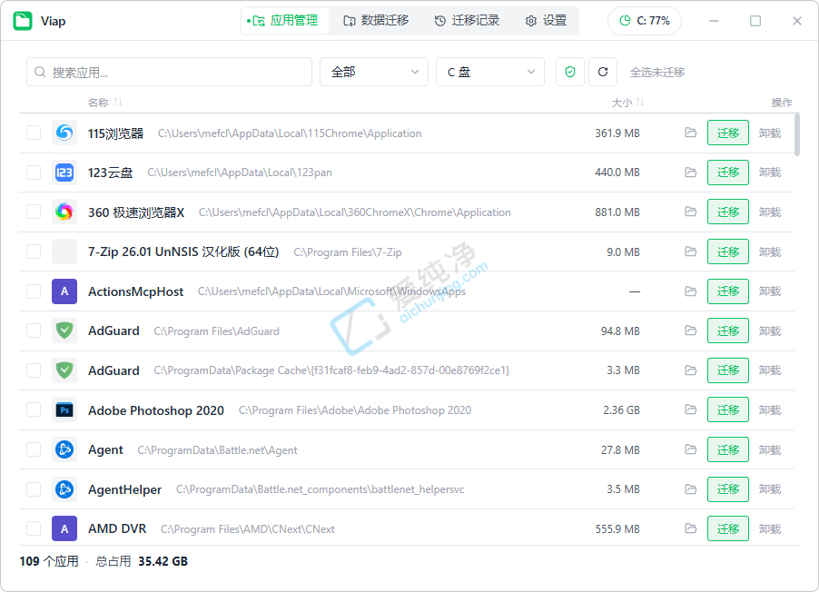819x592 pixels.
Task: Open the 设置 tab
Action: [x=547, y=21]
